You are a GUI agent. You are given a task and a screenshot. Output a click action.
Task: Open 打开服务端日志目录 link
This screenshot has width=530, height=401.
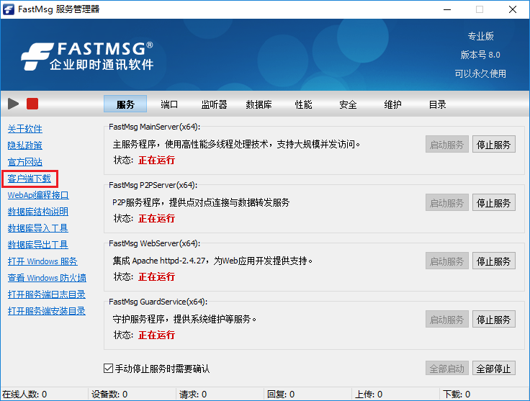pos(47,294)
